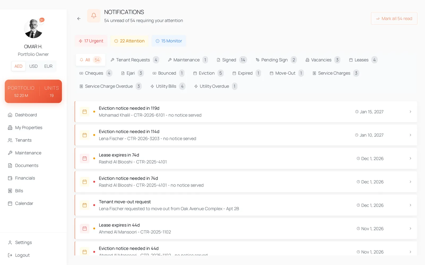Click the Bills receipt icon

coord(10,191)
